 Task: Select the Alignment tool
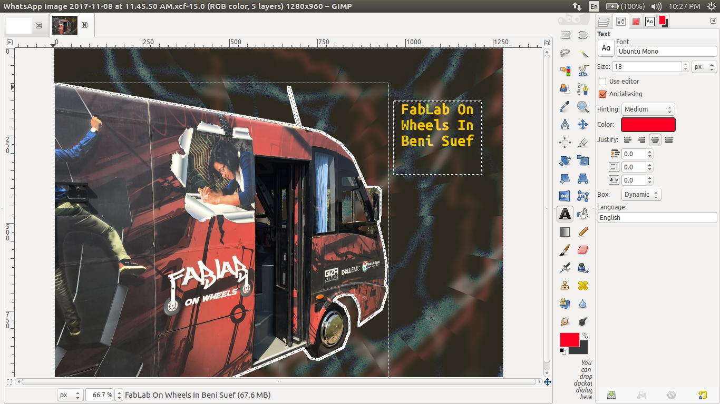coord(565,143)
